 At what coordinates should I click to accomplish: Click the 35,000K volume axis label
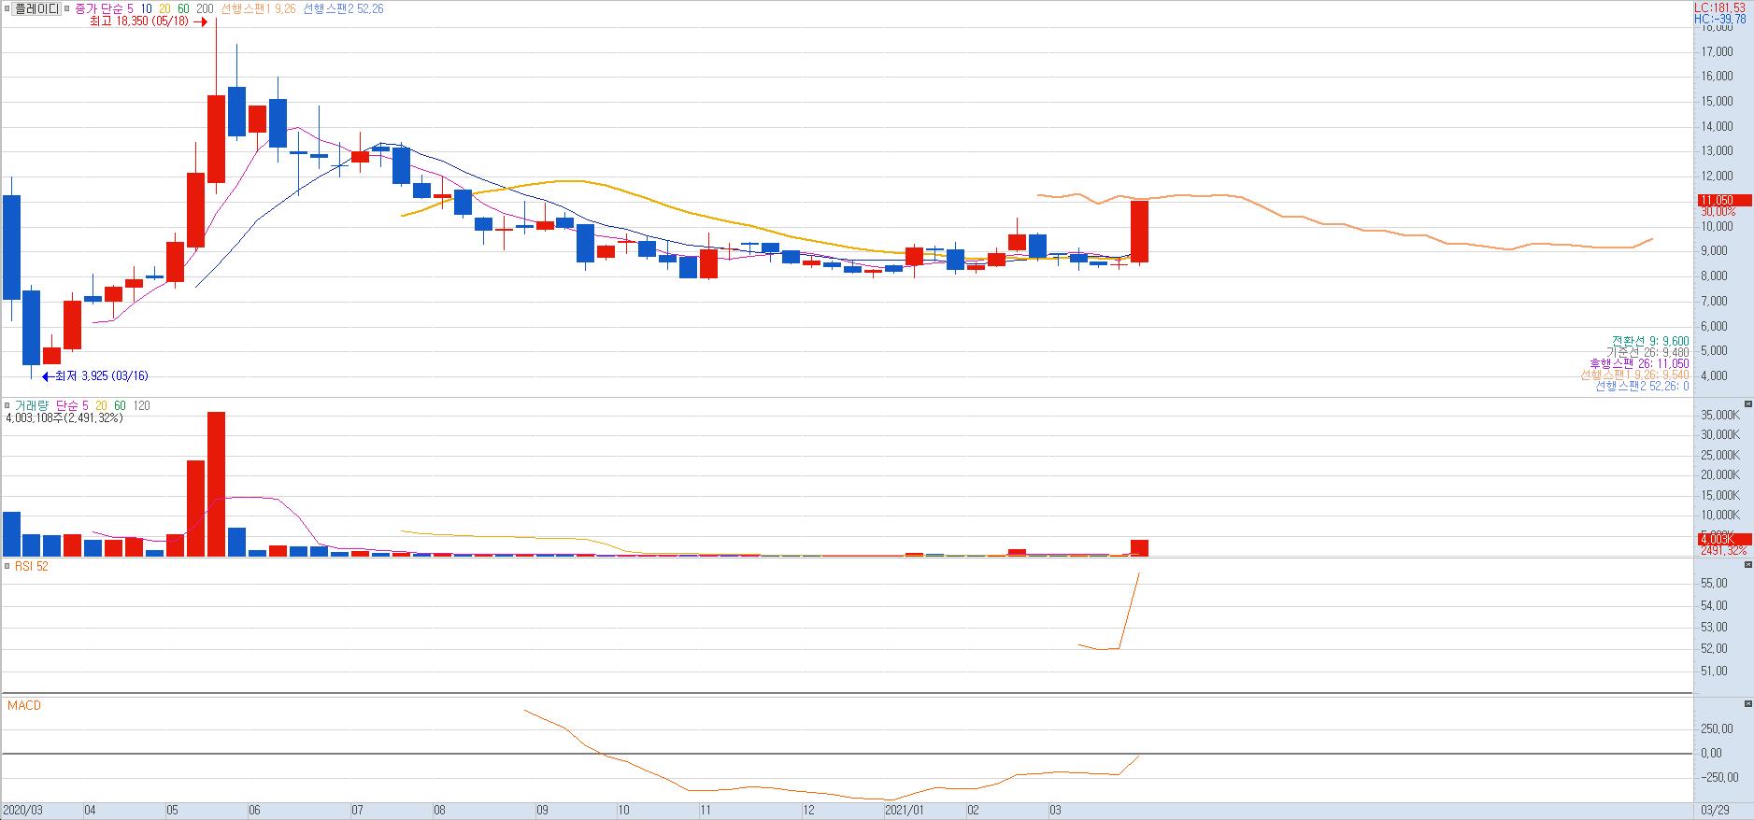pos(1720,415)
